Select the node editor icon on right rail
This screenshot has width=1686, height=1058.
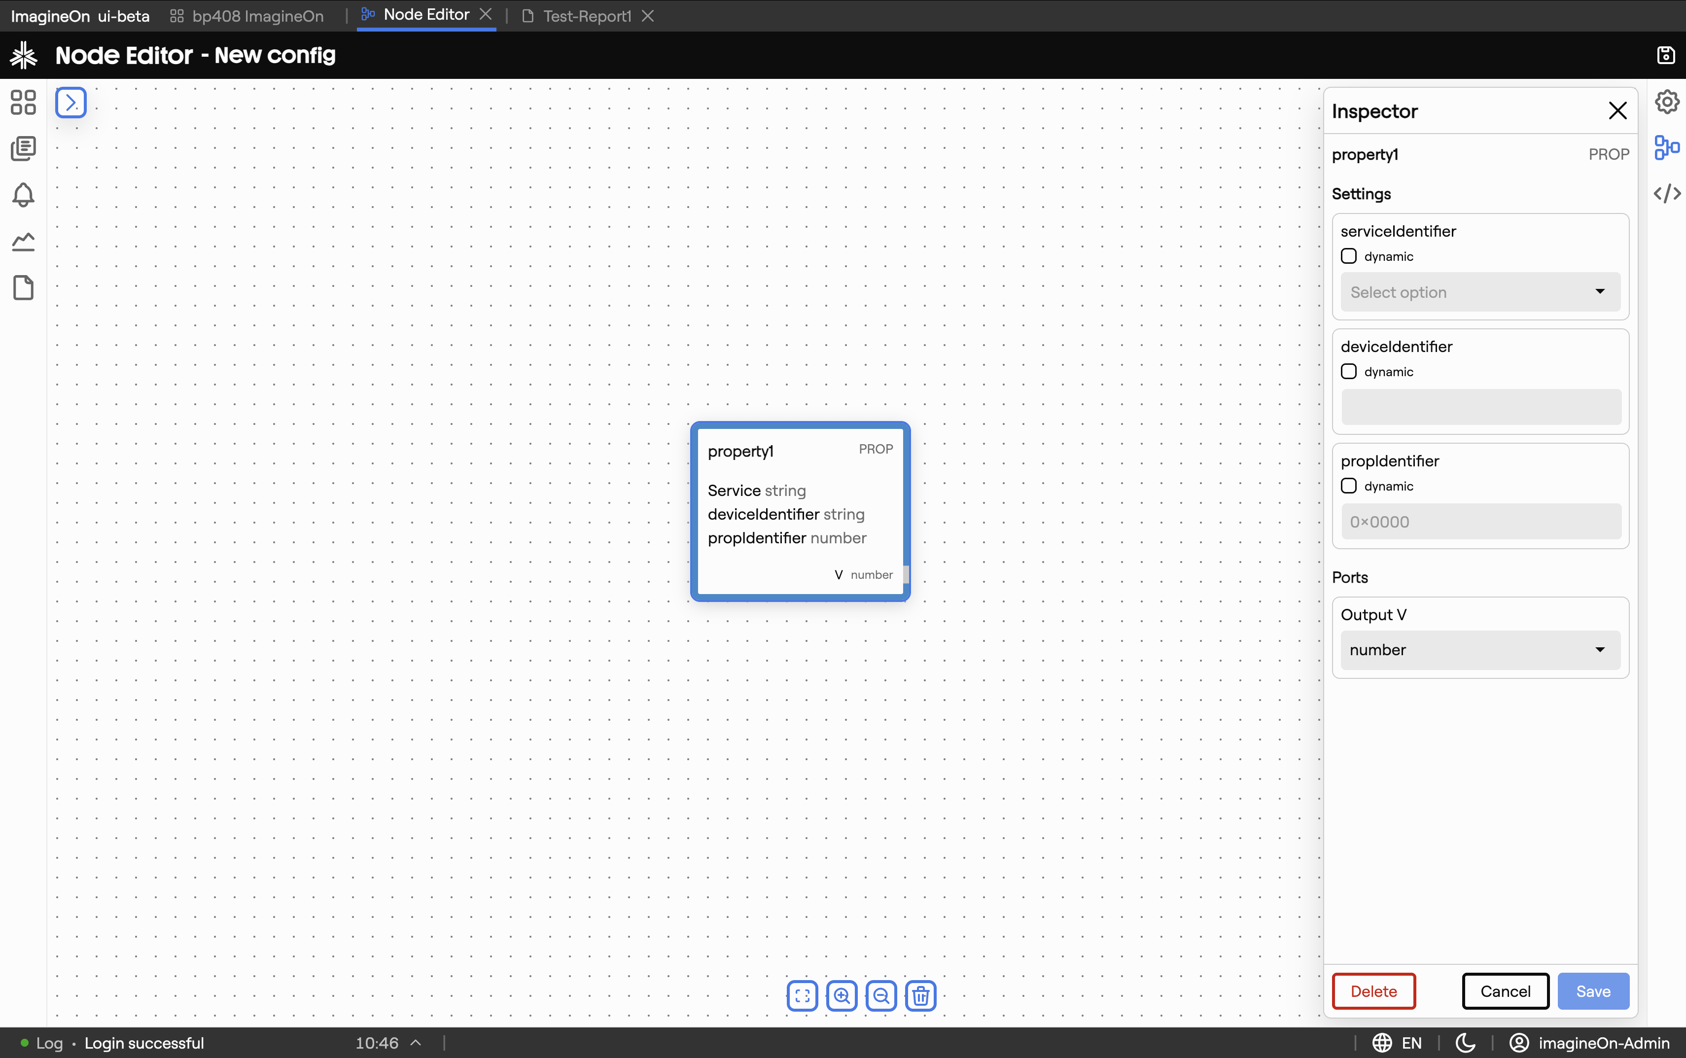(x=1666, y=147)
